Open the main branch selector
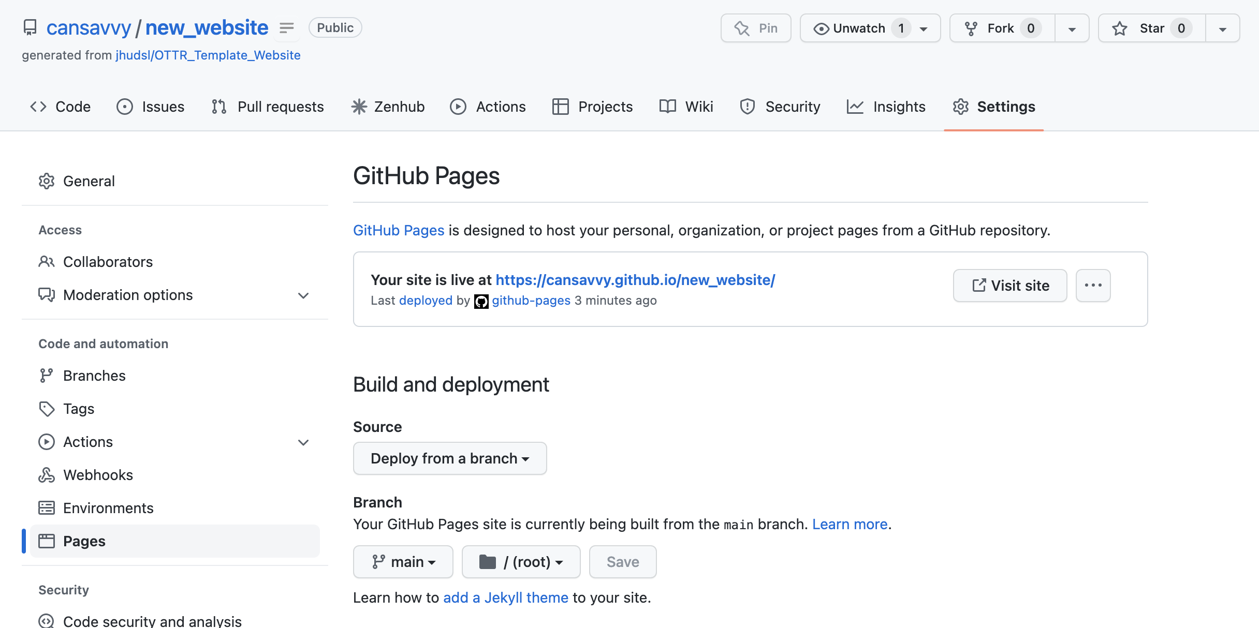1259x628 pixels. click(403, 562)
